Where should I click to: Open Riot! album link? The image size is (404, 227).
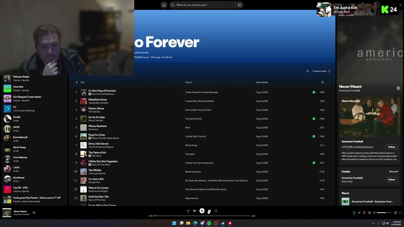[187, 128]
